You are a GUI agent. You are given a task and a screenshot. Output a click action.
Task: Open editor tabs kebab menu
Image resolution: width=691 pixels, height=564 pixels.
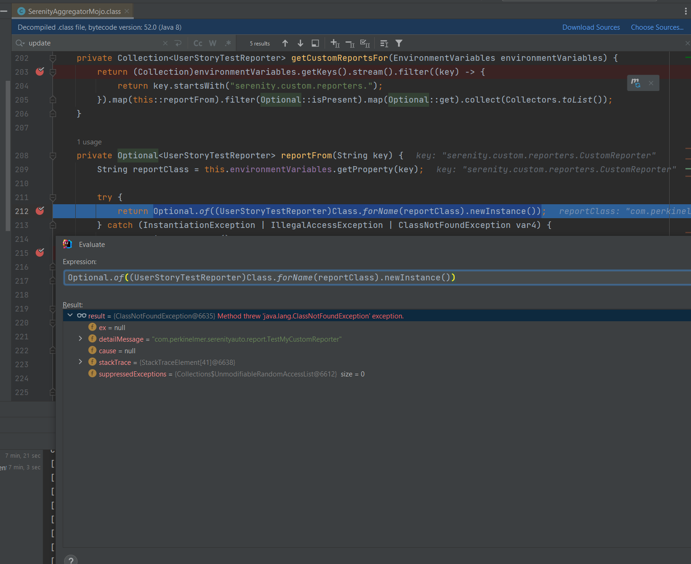click(686, 11)
